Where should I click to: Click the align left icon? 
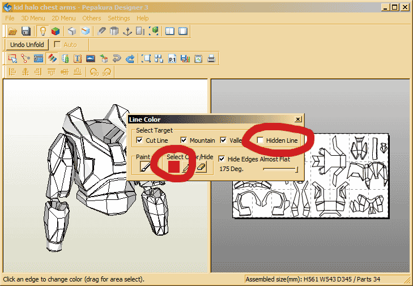coord(12,71)
